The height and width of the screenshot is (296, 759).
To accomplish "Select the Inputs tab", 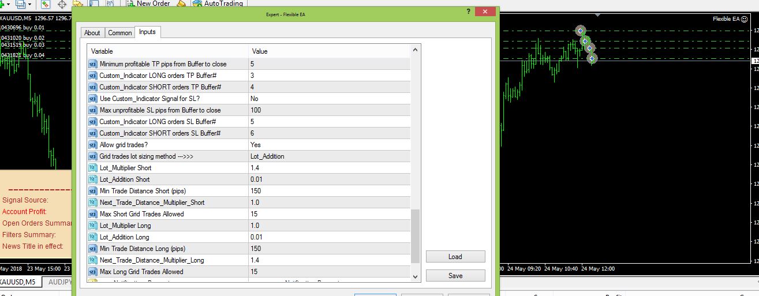I will coord(147,32).
